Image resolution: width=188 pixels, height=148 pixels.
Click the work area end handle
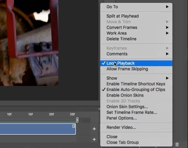pos(77,120)
